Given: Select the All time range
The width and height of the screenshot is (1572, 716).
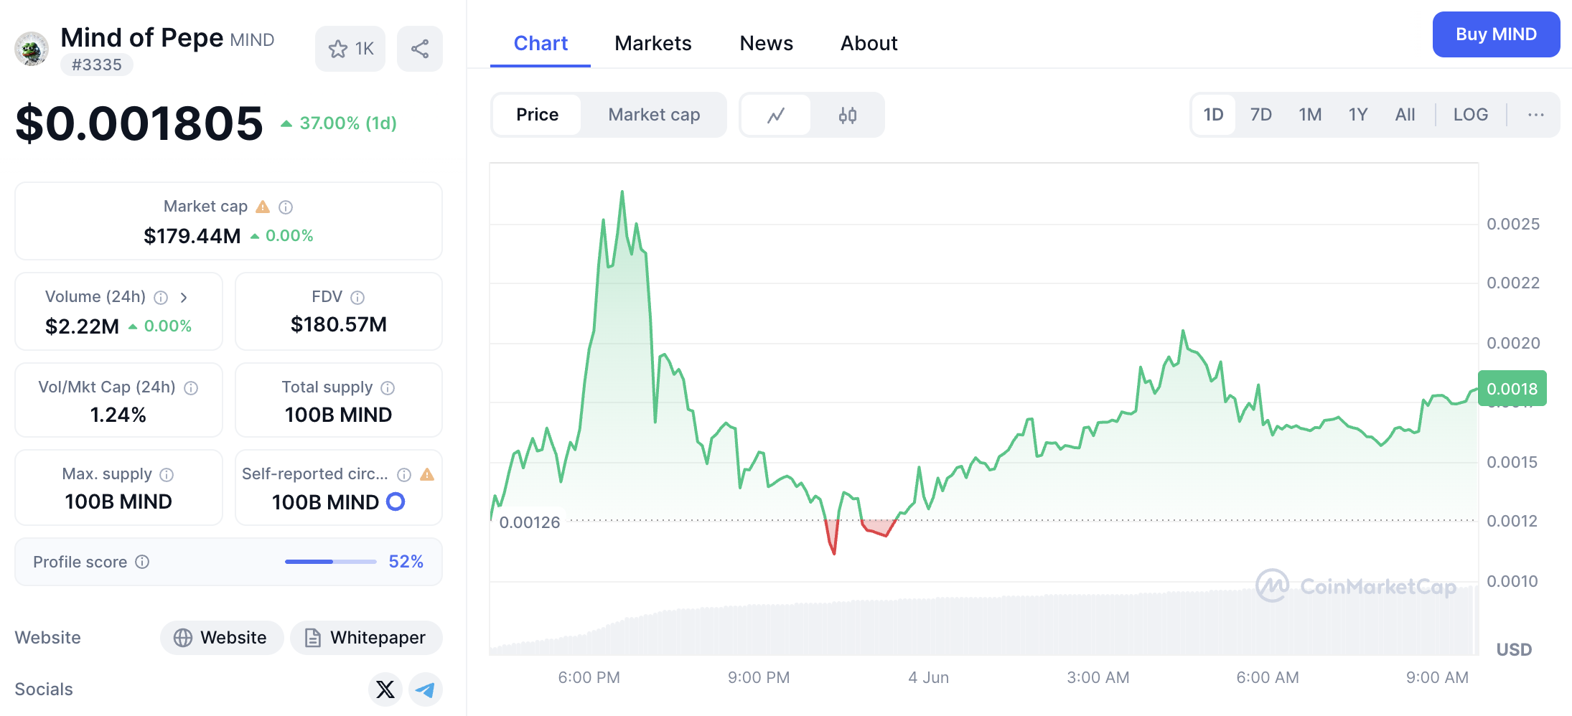Looking at the screenshot, I should [x=1405, y=115].
